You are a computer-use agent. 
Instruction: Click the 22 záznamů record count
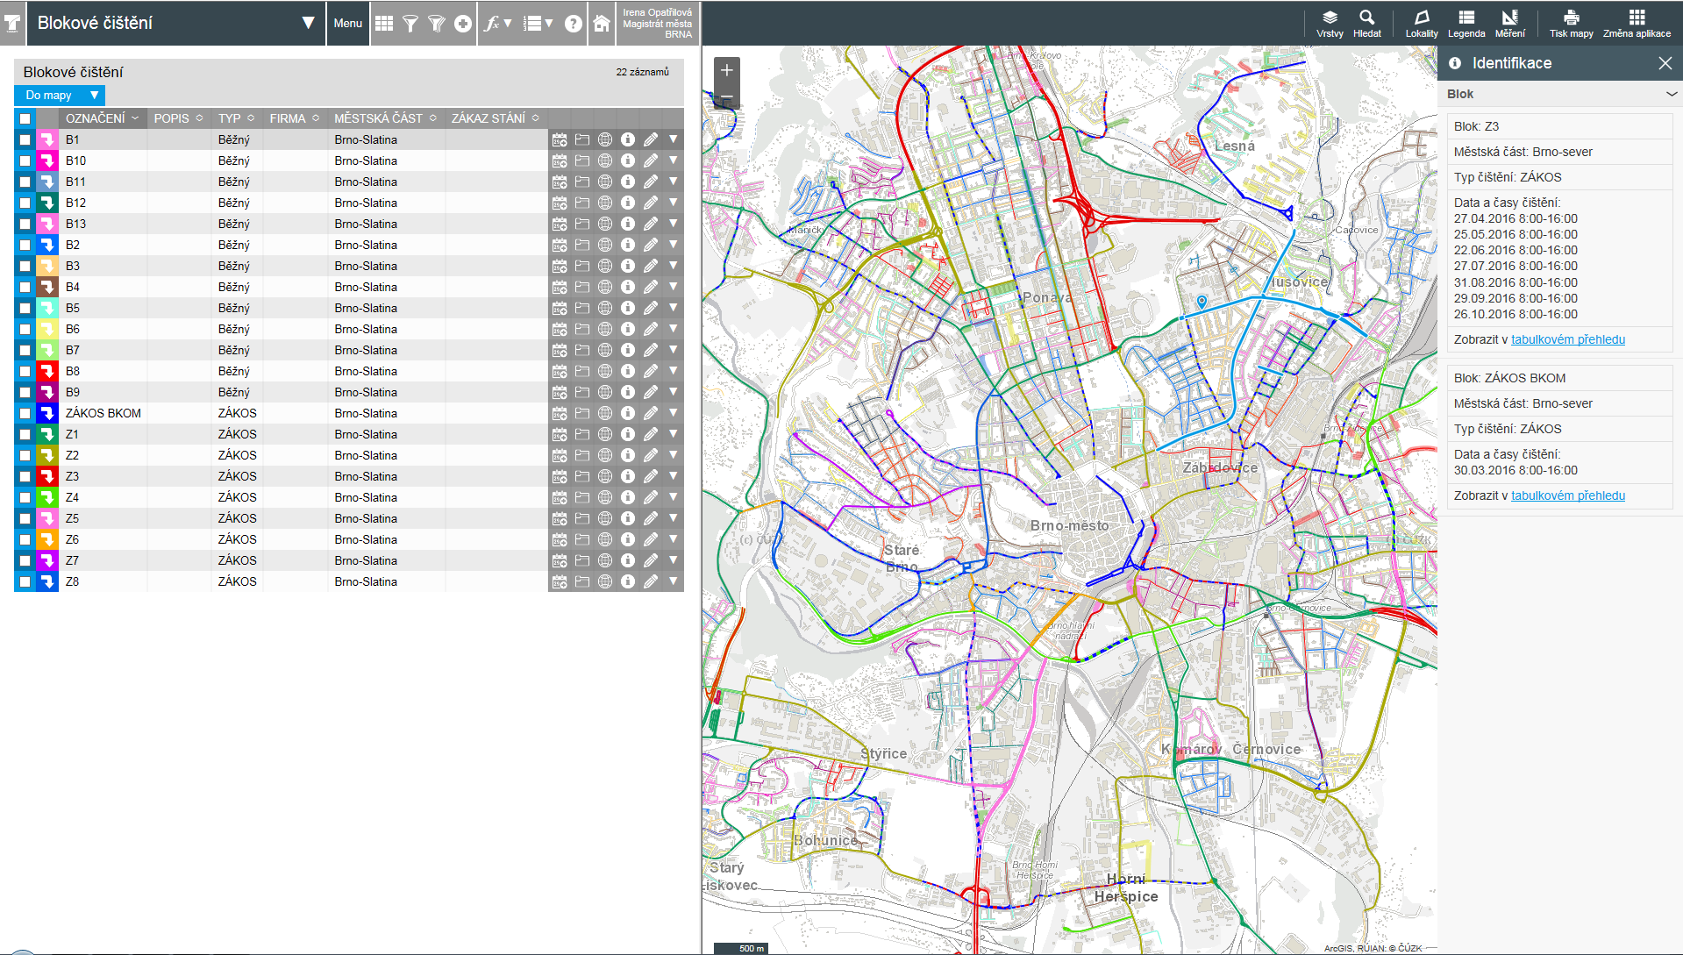tap(642, 72)
